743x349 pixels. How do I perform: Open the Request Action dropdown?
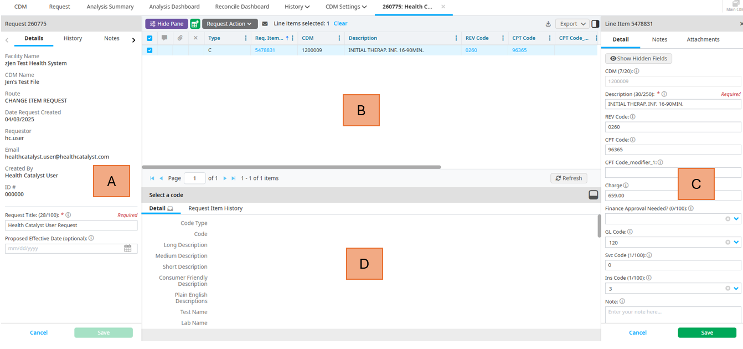click(x=229, y=24)
